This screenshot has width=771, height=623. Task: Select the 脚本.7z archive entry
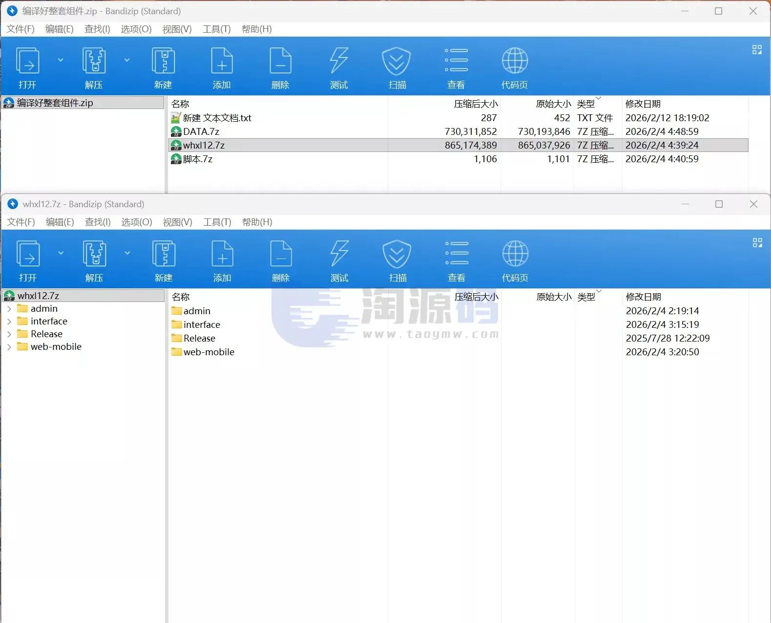[458, 159]
